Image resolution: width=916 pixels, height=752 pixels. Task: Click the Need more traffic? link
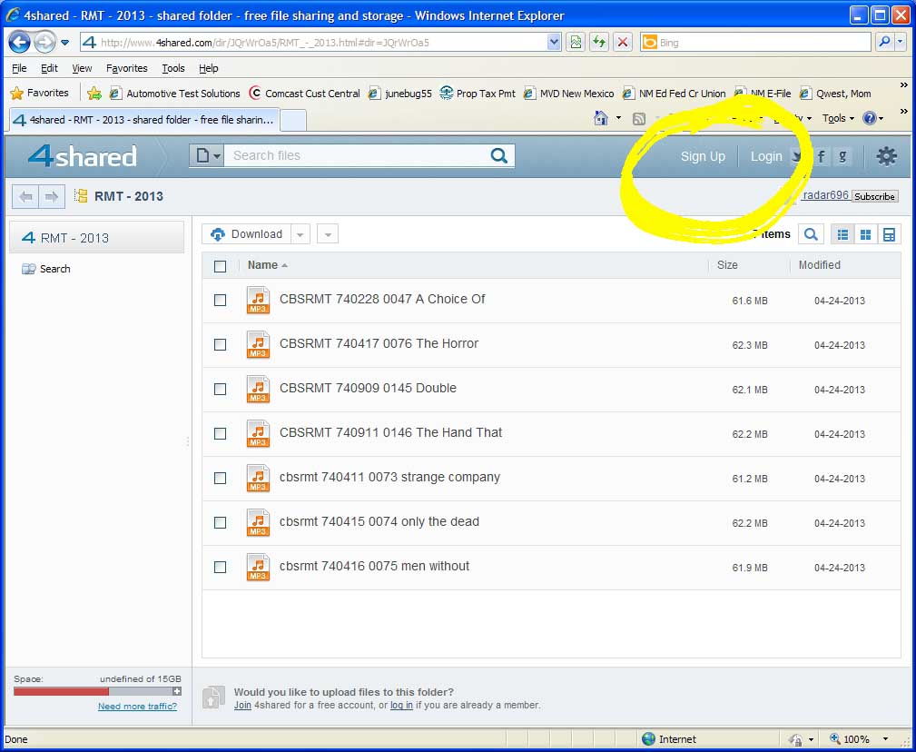137,707
